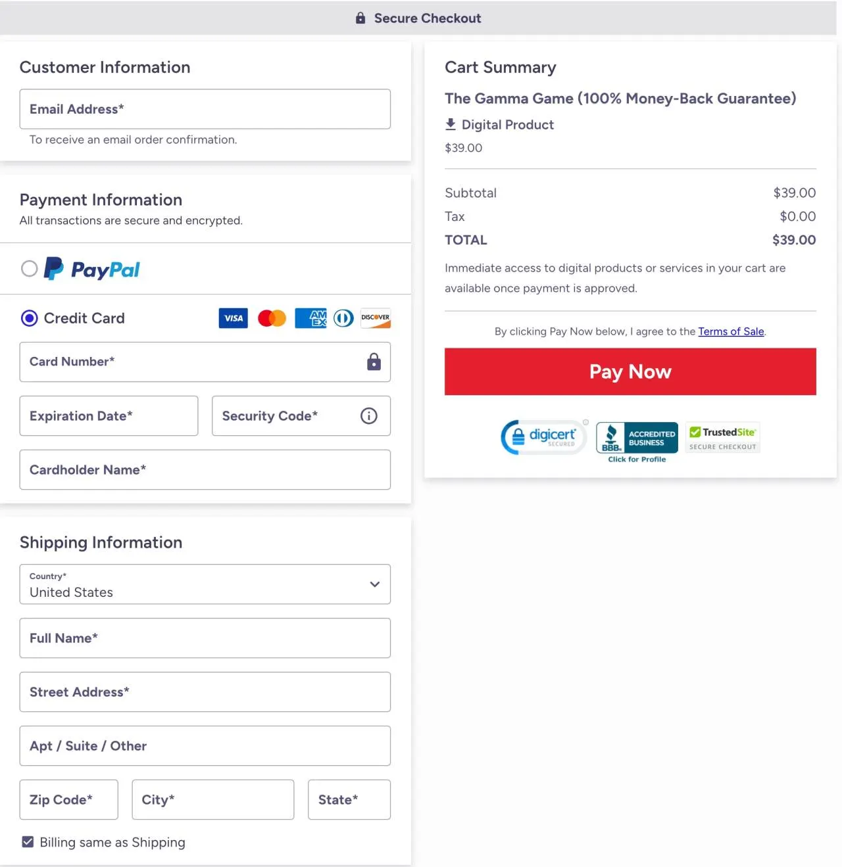Click the Security Code info icon
This screenshot has height=867, width=842.
pyautogui.click(x=368, y=415)
